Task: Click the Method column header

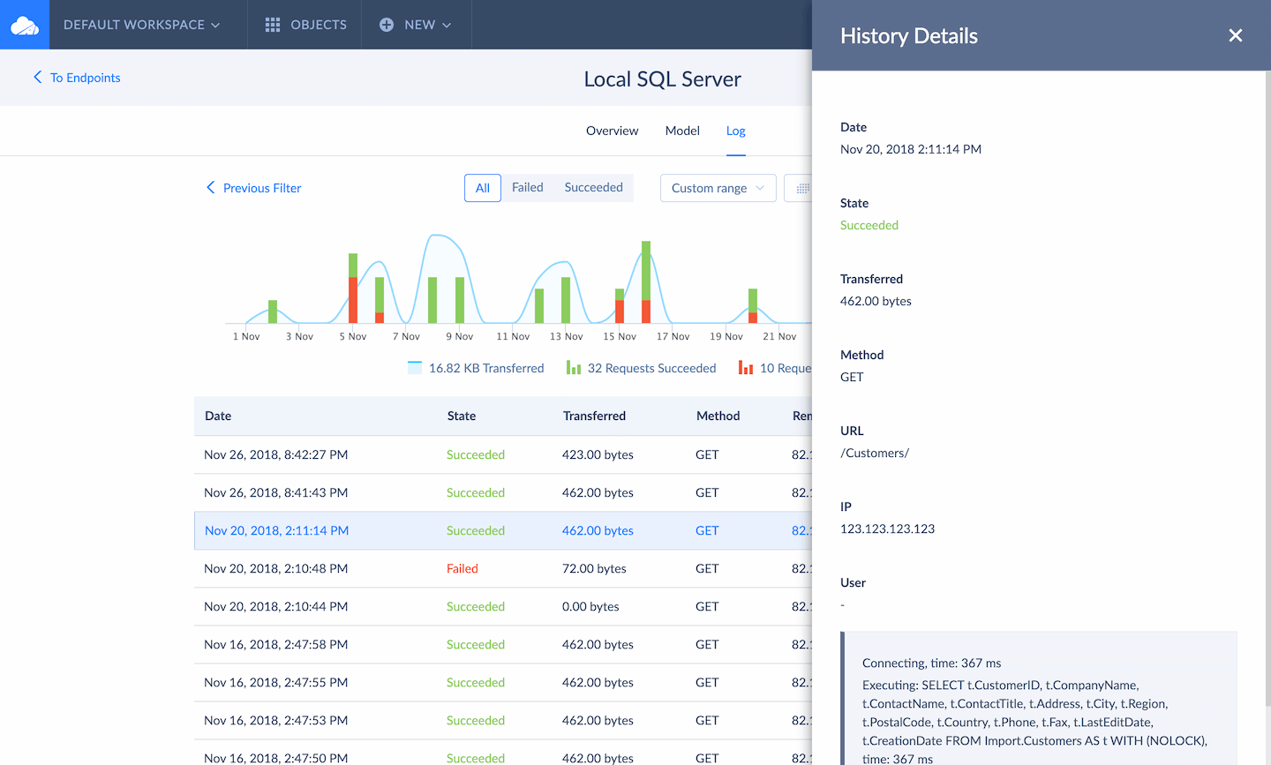Action: pos(718,416)
